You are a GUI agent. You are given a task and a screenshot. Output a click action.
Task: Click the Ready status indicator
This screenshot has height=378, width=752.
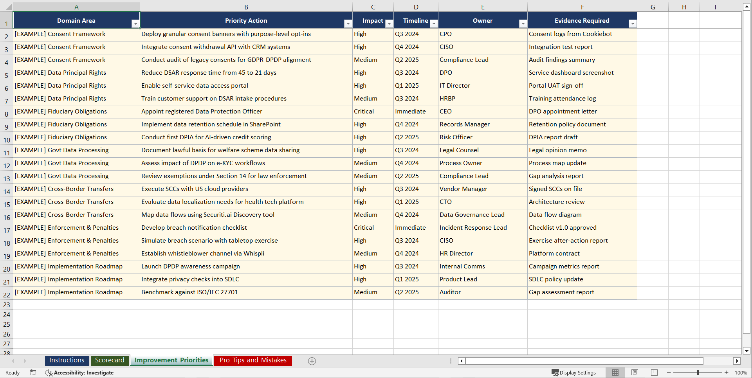tap(12, 373)
